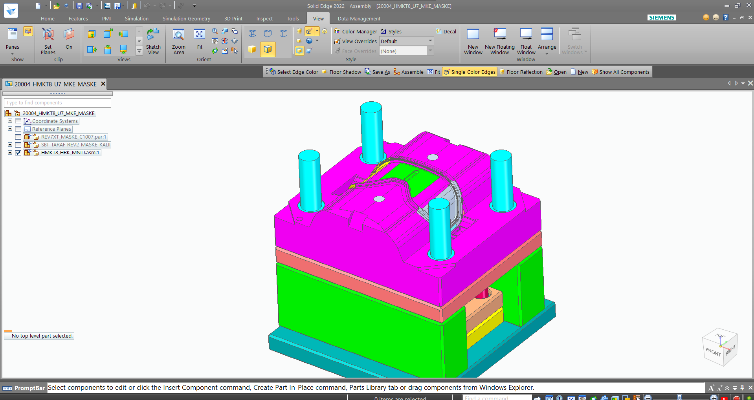
Task: Choose the visible edges style
Action: coord(284,33)
